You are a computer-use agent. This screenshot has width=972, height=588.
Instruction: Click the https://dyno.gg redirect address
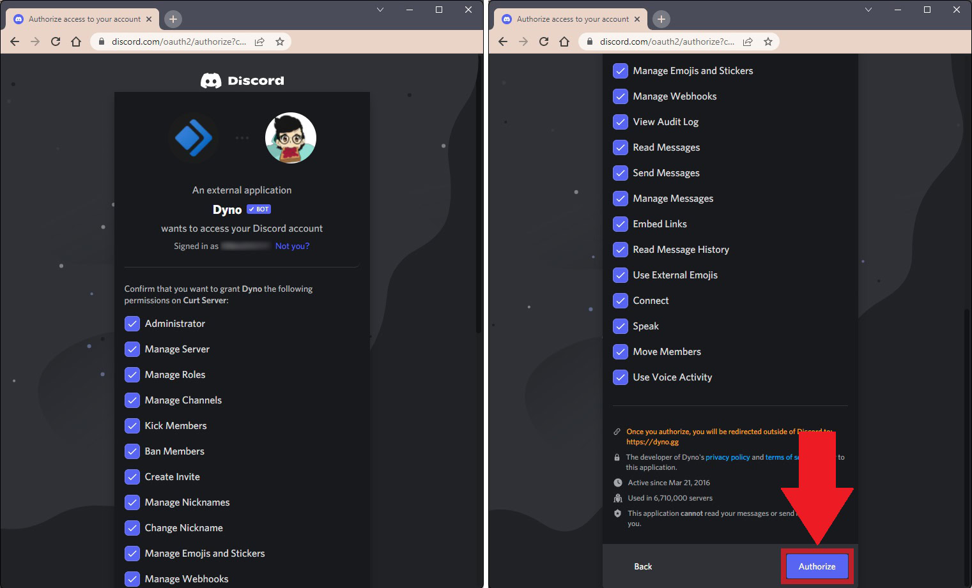(652, 442)
